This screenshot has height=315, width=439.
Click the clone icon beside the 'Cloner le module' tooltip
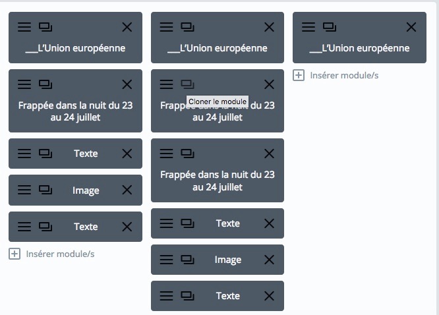[x=187, y=84]
